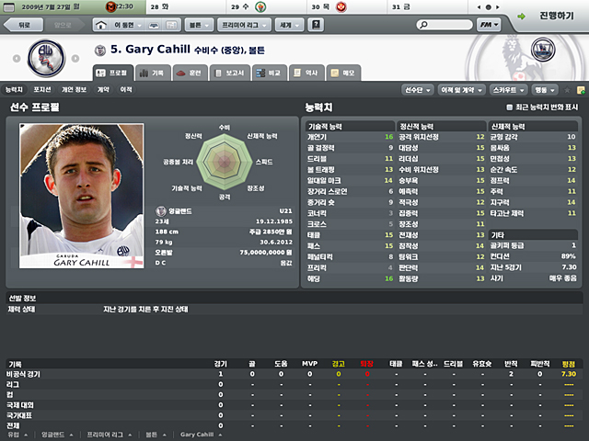Click the Premier League logo badge
The image size is (589, 441).
(543, 50)
